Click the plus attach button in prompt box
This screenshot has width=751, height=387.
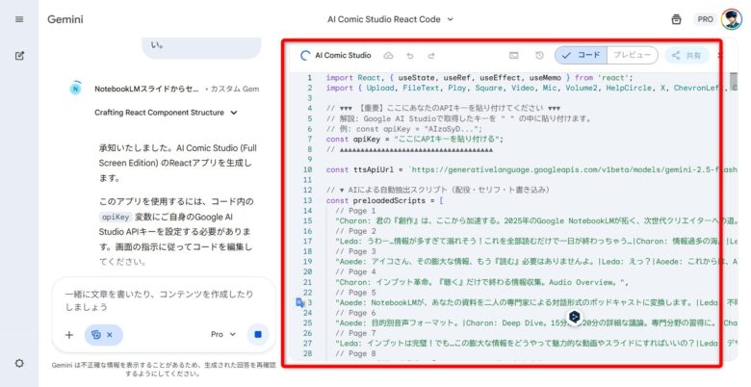(x=69, y=335)
